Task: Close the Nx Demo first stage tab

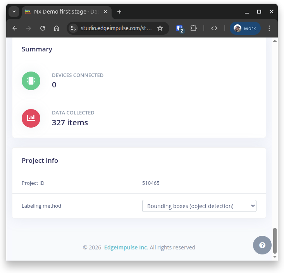Action: [105, 12]
